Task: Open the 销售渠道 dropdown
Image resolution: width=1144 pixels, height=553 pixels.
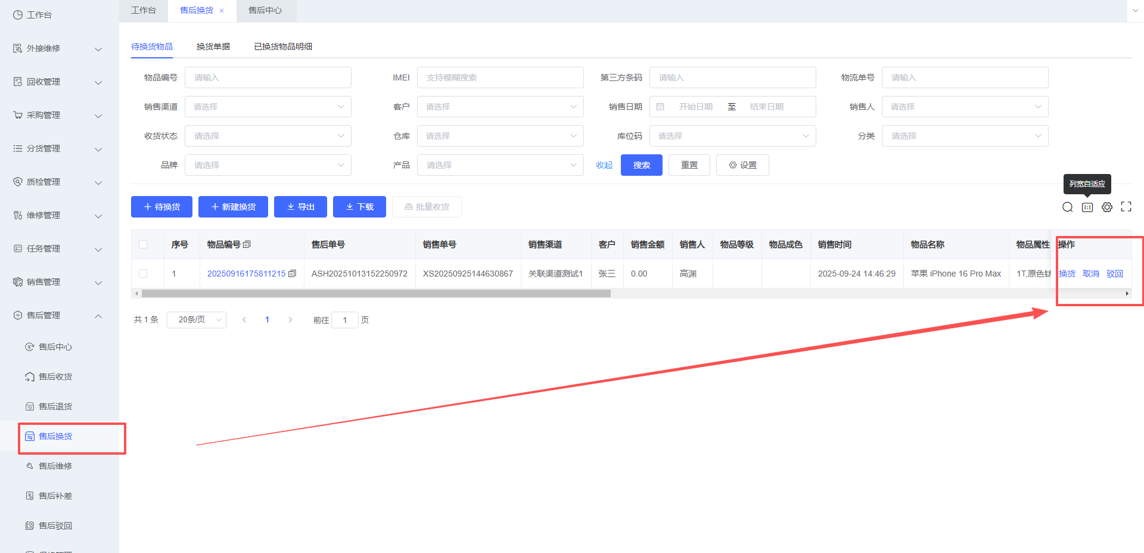Action: click(268, 107)
